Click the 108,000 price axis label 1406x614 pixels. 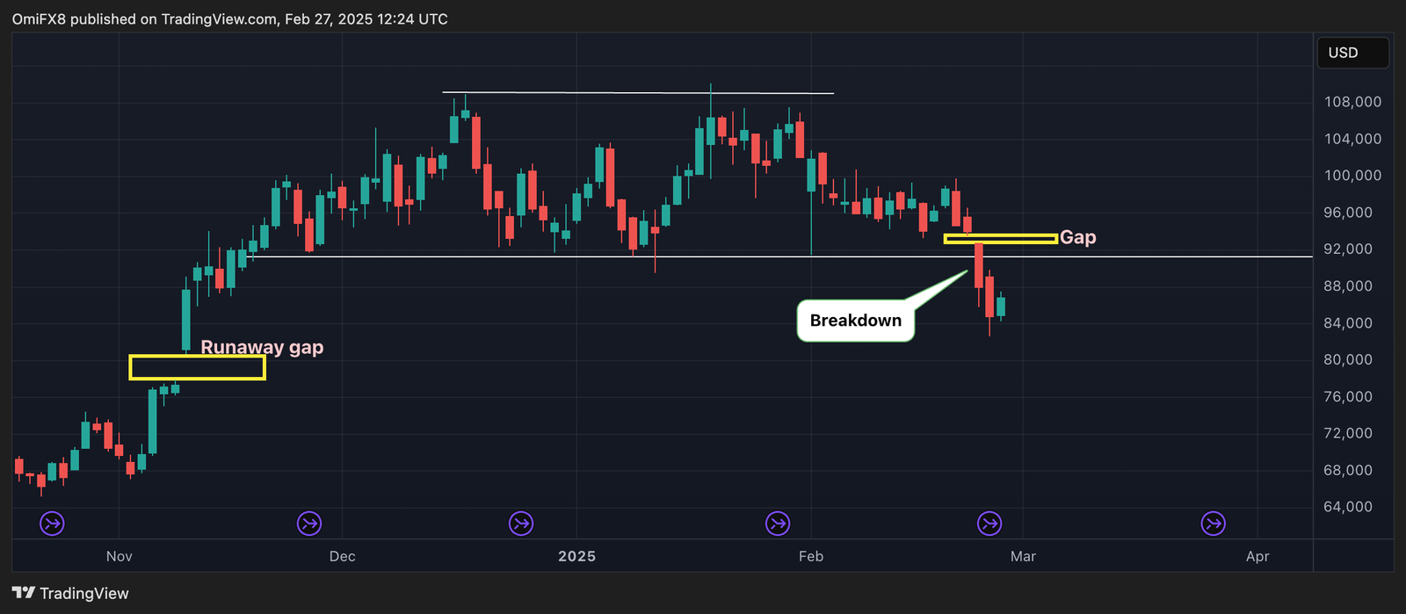pyautogui.click(x=1352, y=102)
